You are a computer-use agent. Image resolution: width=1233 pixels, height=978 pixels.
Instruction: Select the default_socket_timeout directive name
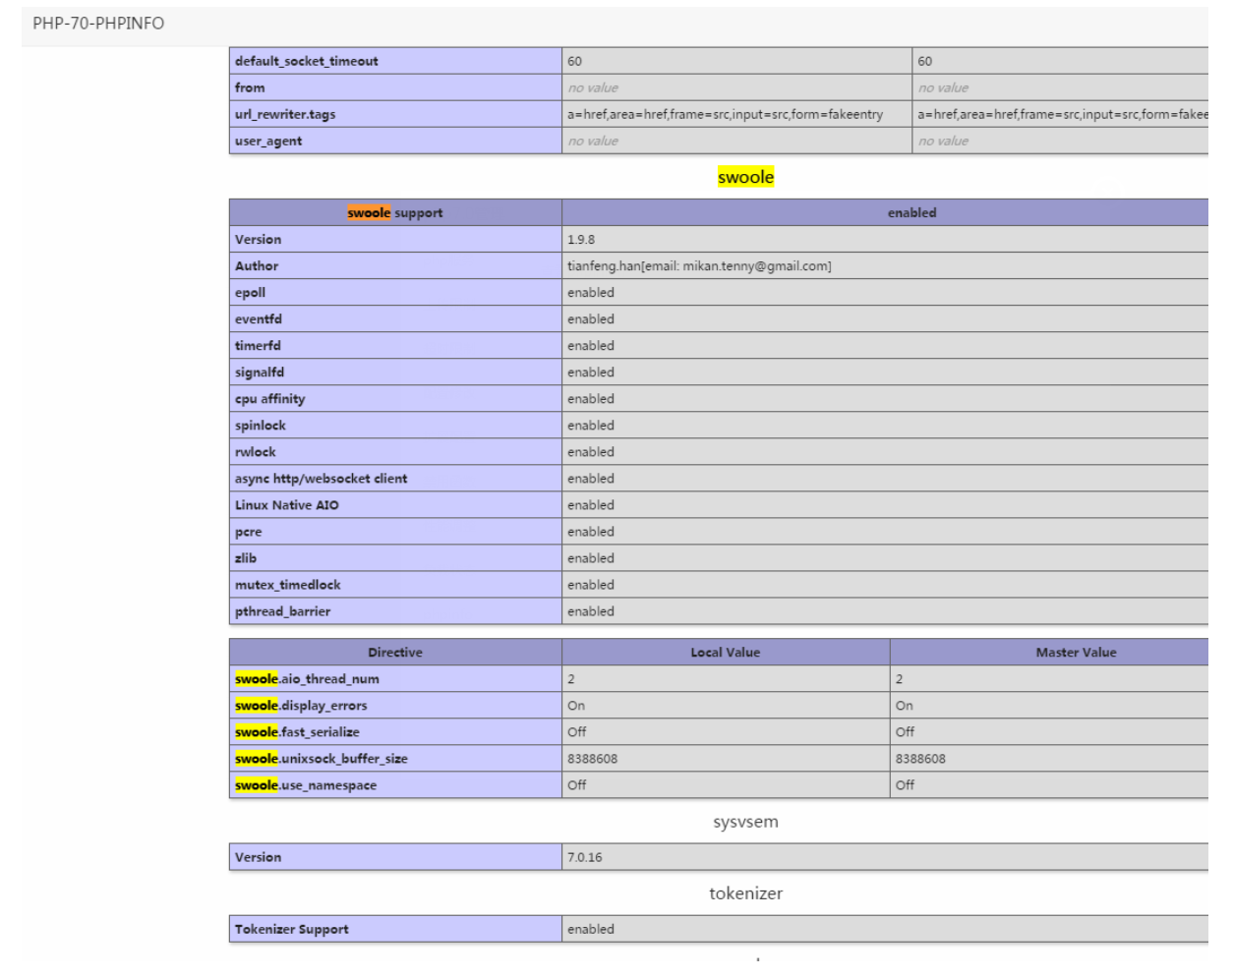(306, 61)
